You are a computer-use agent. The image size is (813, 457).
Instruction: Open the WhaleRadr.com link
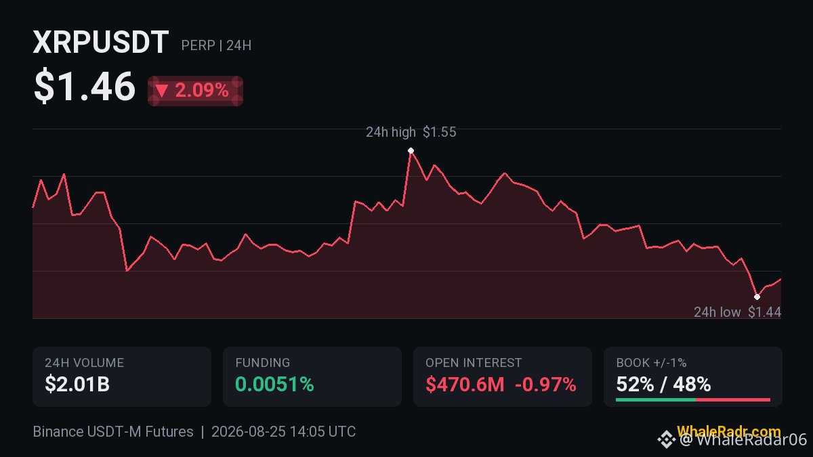point(728,431)
